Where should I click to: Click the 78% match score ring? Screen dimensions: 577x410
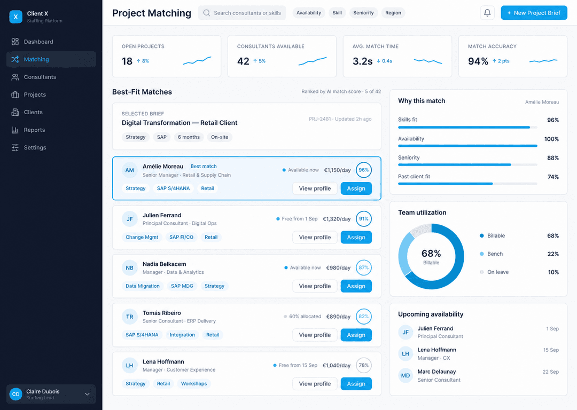tap(364, 366)
